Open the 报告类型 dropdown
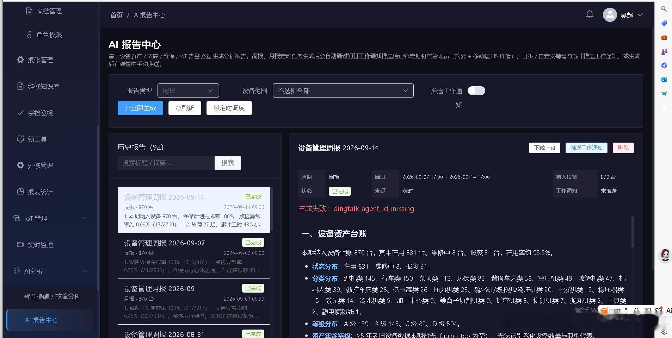Screen dimensions: 672x338 (188, 90)
